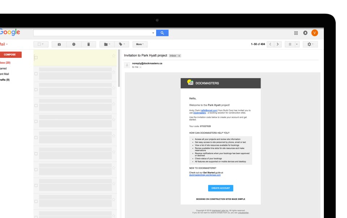Image resolution: width=347 pixels, height=218 pixels.
Task: Archive the open conversation
Action: point(59,44)
